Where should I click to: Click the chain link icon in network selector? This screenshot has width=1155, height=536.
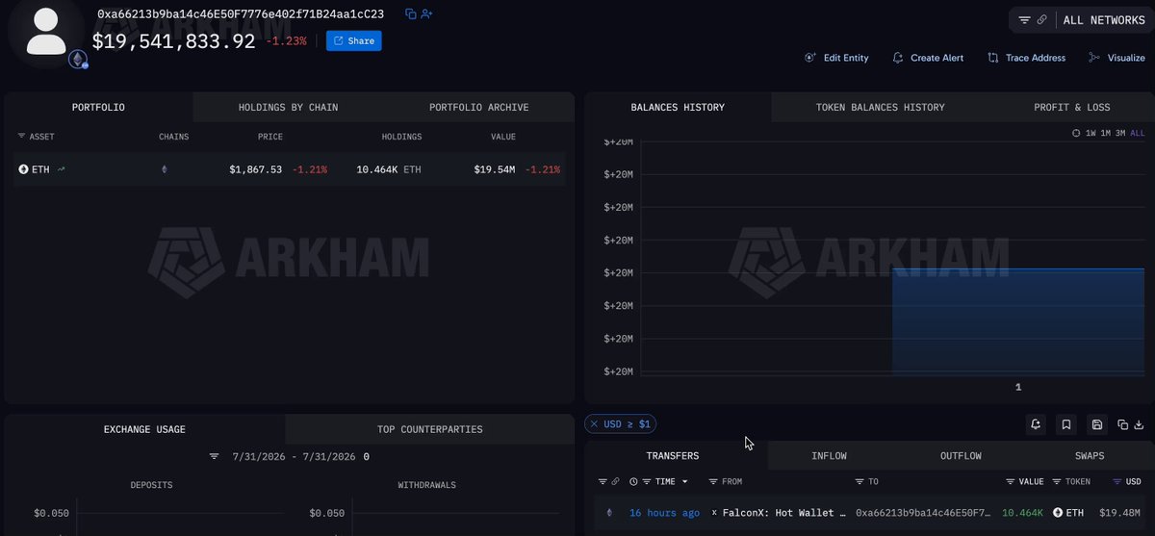pos(1041,20)
